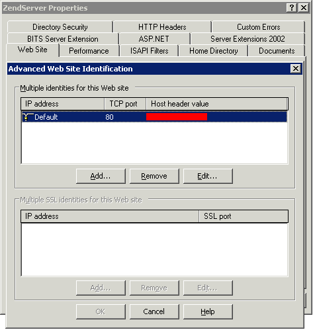Close the ZendServer Properties window
This screenshot has width=313, height=330.
point(304,8)
